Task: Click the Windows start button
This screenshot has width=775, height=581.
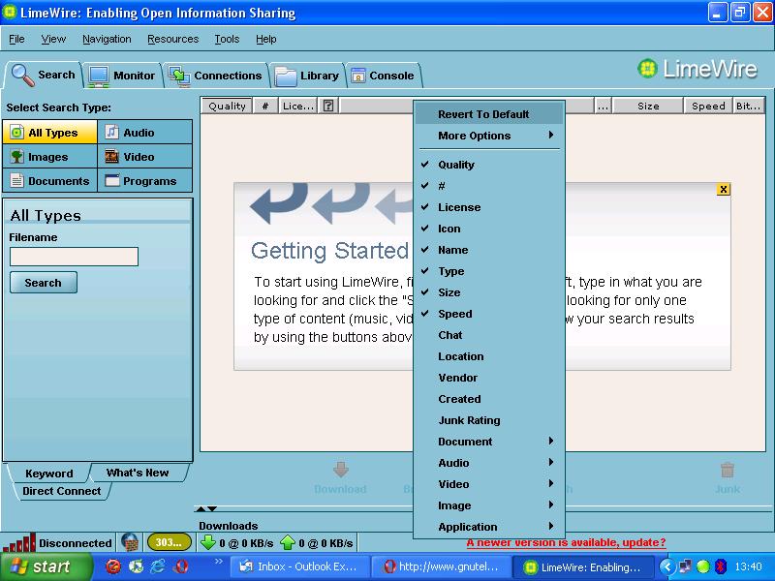Action: click(x=46, y=566)
